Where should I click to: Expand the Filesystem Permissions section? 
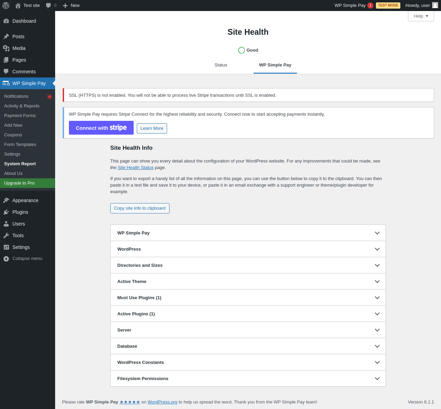[x=248, y=378]
